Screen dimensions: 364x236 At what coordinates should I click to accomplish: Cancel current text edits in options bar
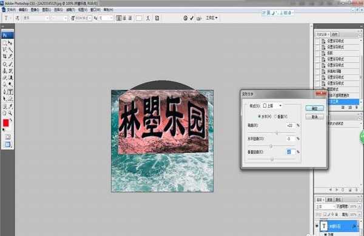click(186, 18)
